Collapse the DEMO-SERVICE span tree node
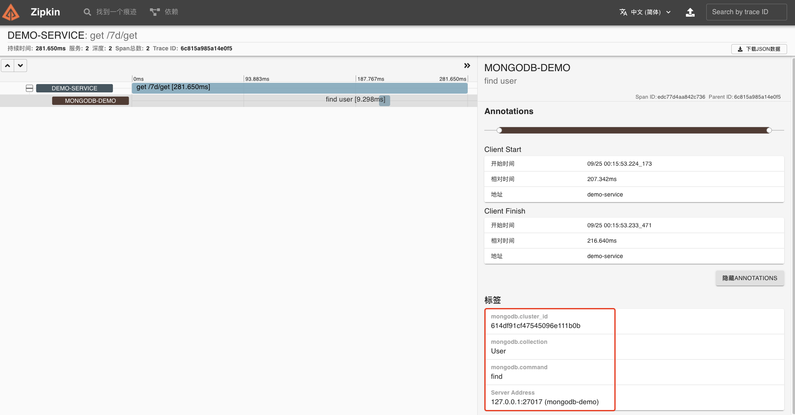Viewport: 795px width, 415px height. (30, 88)
